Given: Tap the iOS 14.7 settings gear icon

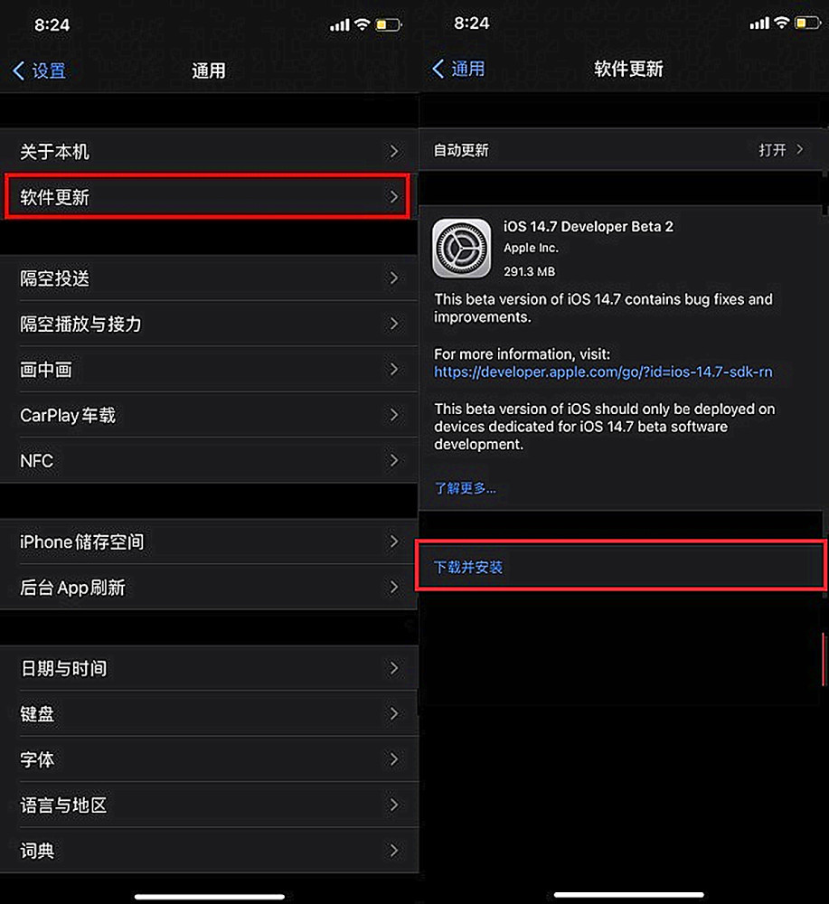Looking at the screenshot, I should coord(462,248).
